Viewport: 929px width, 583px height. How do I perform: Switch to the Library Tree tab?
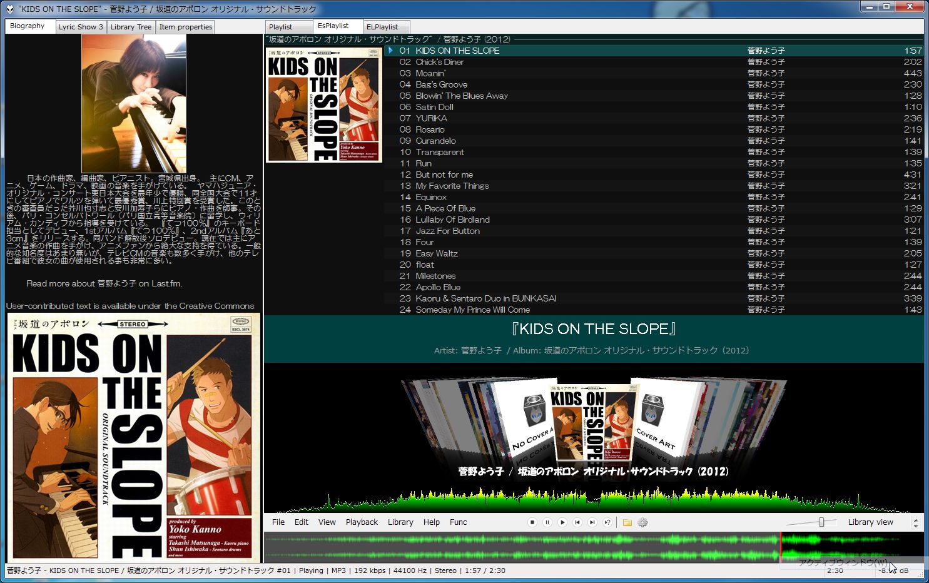coord(131,27)
